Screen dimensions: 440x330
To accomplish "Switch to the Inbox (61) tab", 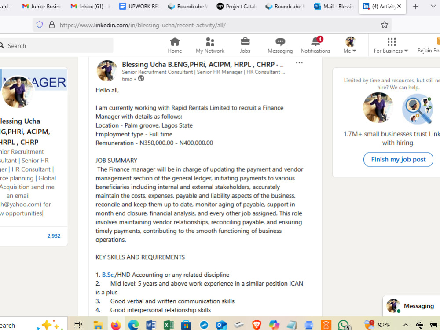I will point(90,6).
